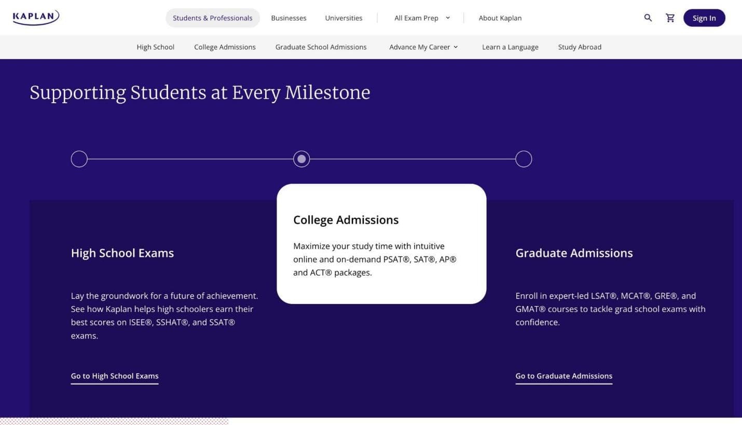Expand the All Exam Prep dropdown

[422, 18]
